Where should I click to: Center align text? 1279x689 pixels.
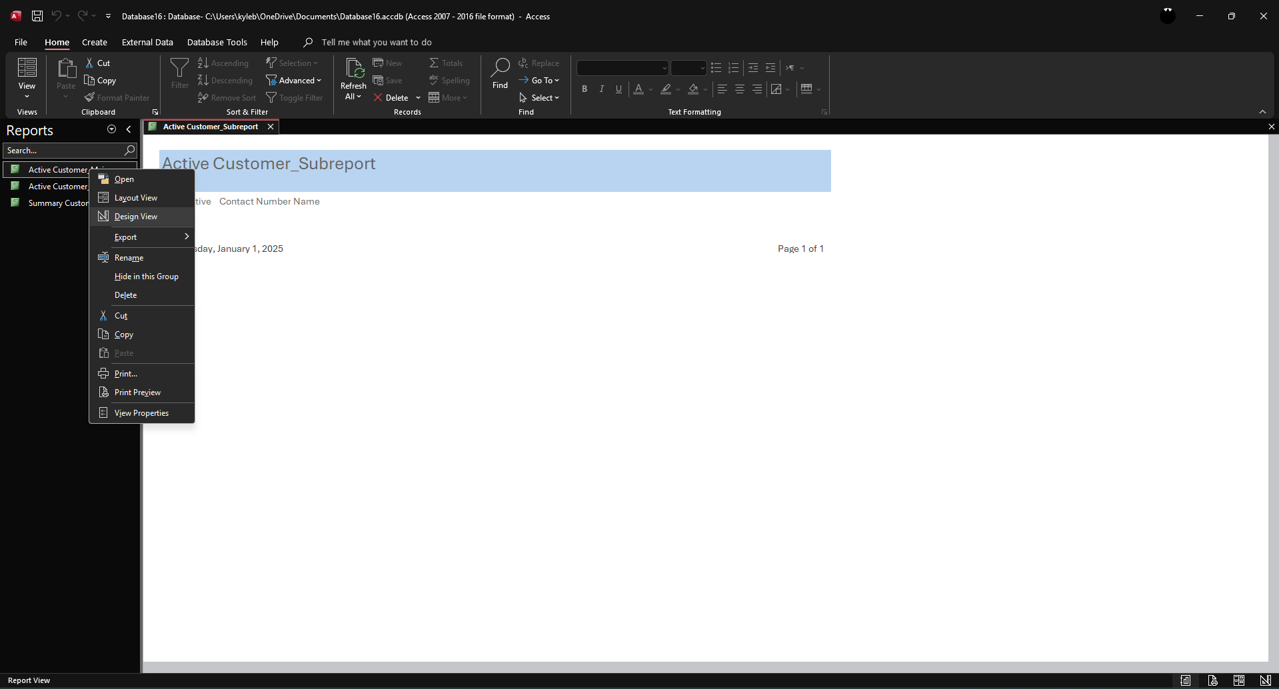[x=739, y=89]
